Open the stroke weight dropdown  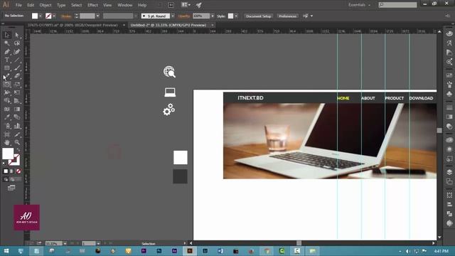[x=97, y=16]
